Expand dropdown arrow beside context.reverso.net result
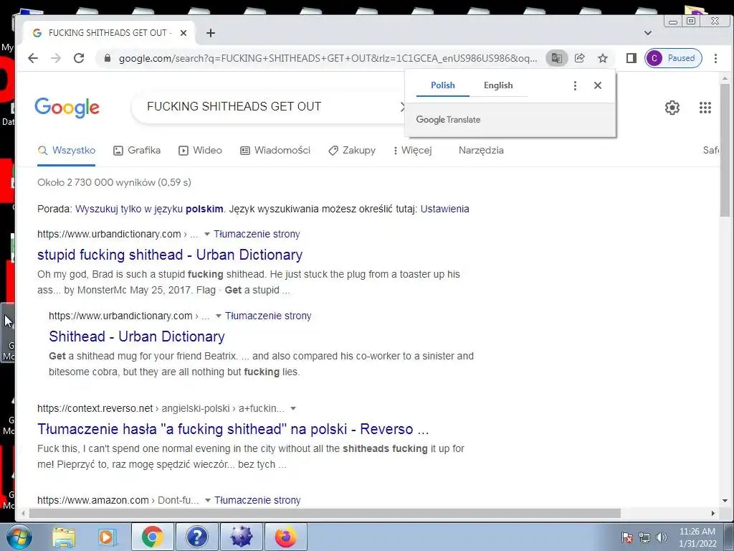The image size is (734, 551). click(x=293, y=408)
